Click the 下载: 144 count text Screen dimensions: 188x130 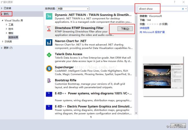(x=145, y=20)
